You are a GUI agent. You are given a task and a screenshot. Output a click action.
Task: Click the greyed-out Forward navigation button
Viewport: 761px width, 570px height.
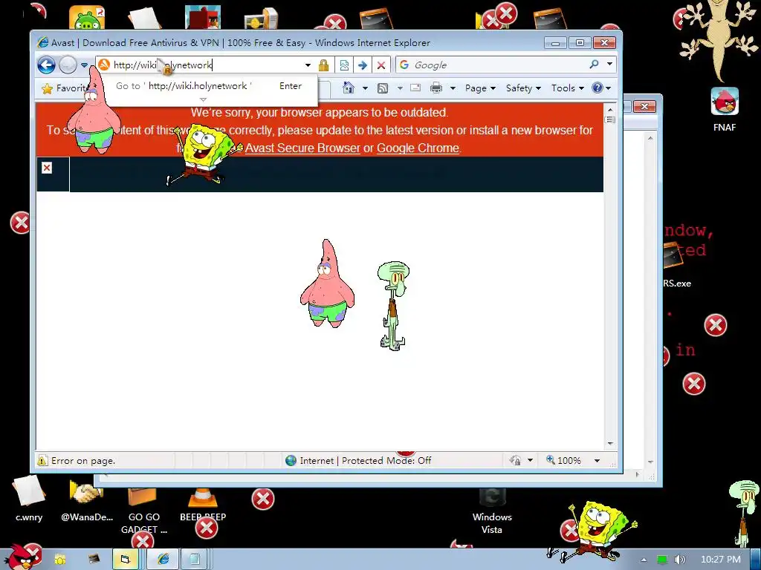(x=68, y=65)
